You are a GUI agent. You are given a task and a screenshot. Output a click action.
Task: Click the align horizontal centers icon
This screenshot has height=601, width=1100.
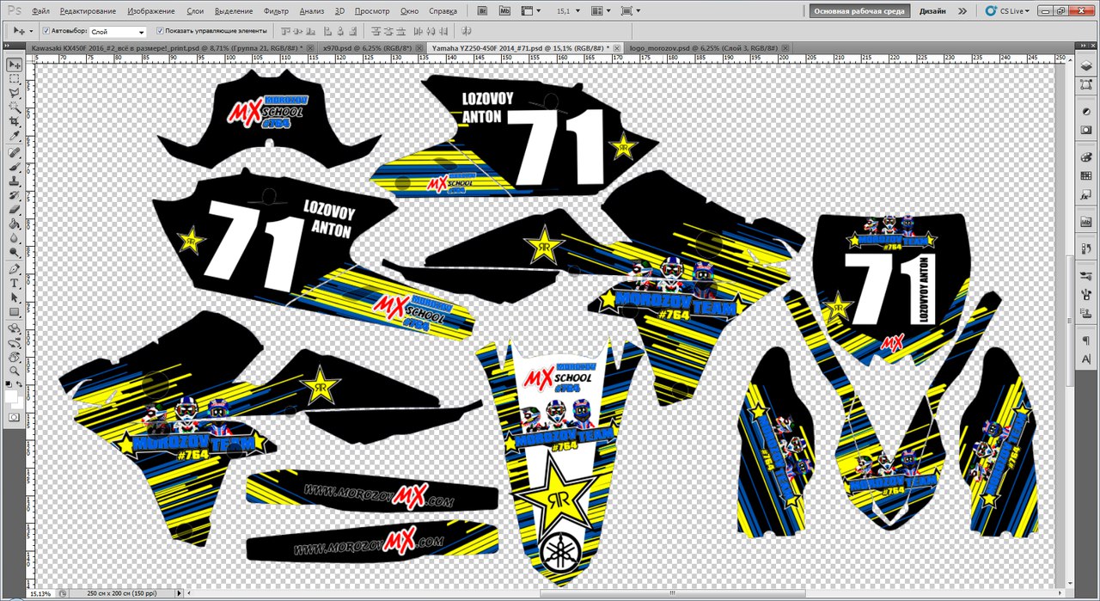point(340,31)
